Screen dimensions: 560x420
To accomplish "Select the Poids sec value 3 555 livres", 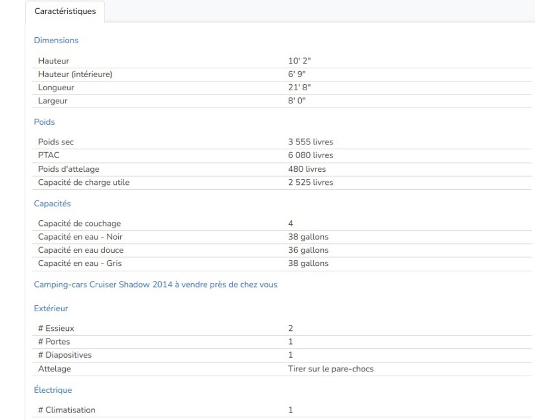I will (x=310, y=142).
